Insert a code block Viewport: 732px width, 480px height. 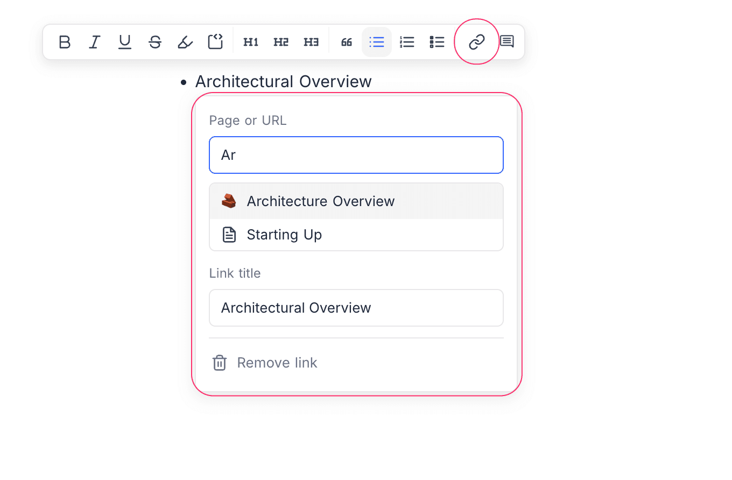(x=215, y=41)
